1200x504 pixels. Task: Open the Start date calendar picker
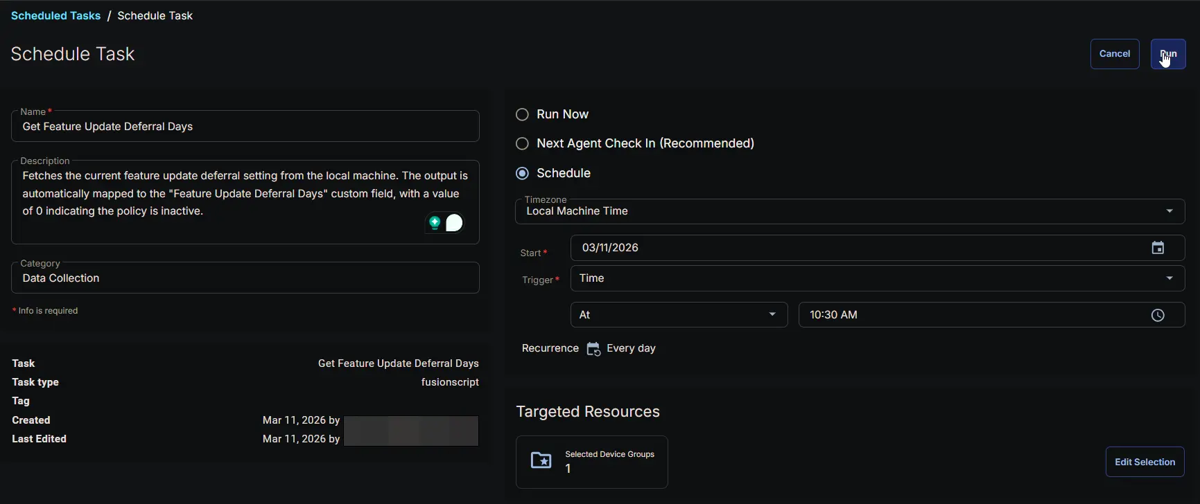click(1157, 248)
